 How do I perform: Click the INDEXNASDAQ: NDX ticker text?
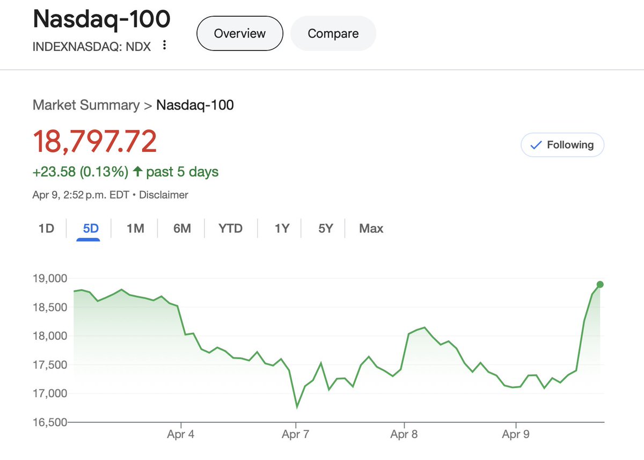(x=92, y=46)
